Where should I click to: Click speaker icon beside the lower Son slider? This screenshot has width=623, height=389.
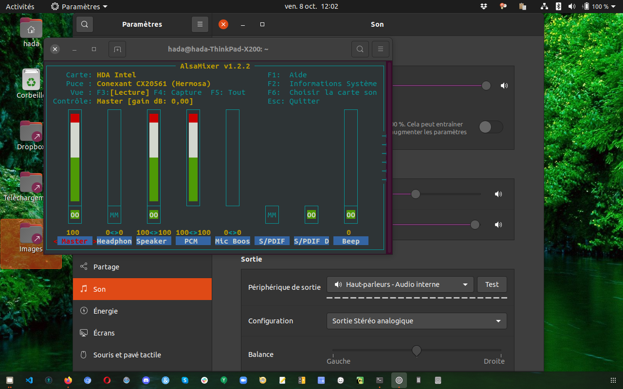(498, 225)
